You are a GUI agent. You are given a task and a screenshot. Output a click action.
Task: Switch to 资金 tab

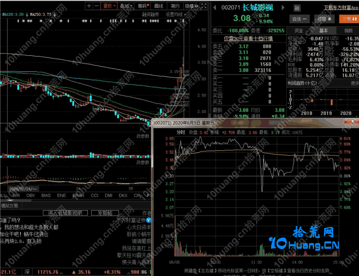299,30
